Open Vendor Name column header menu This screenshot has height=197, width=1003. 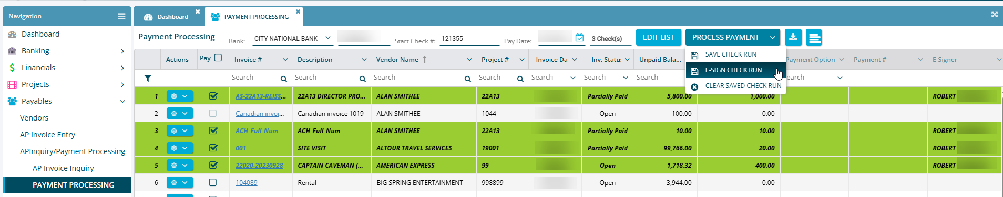click(x=469, y=60)
